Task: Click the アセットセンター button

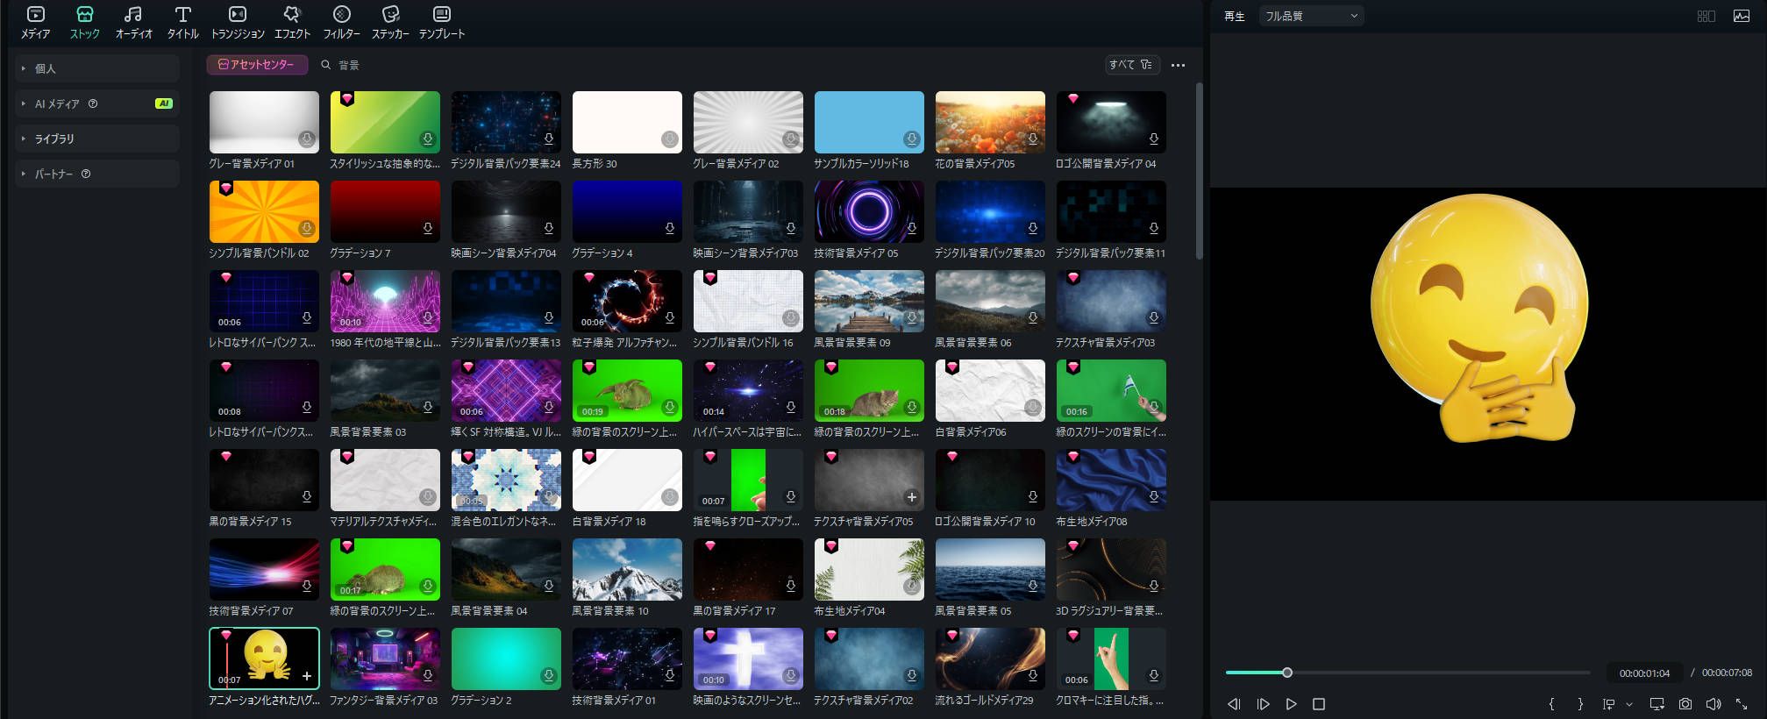Action: 256,65
